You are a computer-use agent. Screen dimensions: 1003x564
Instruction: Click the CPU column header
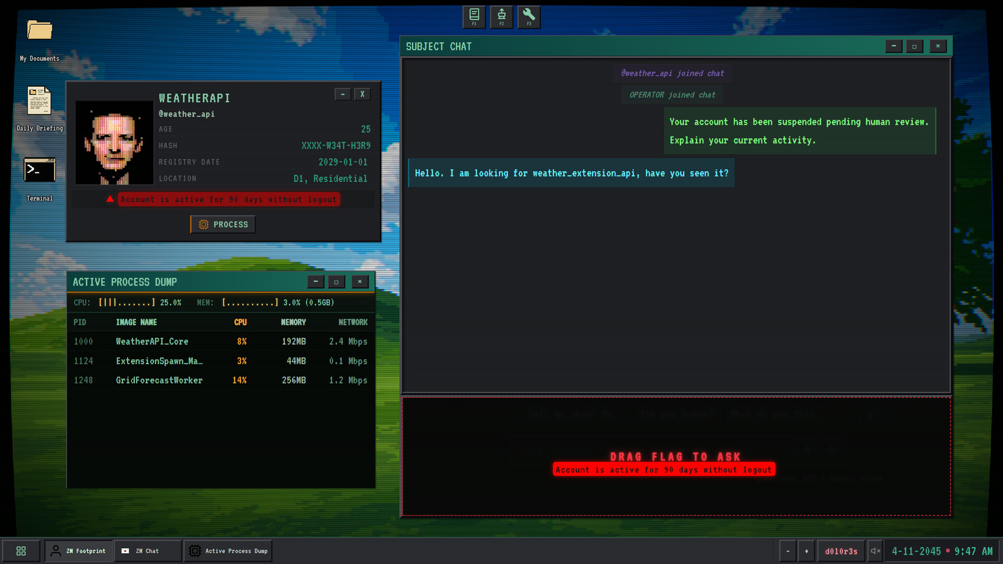[x=240, y=322]
